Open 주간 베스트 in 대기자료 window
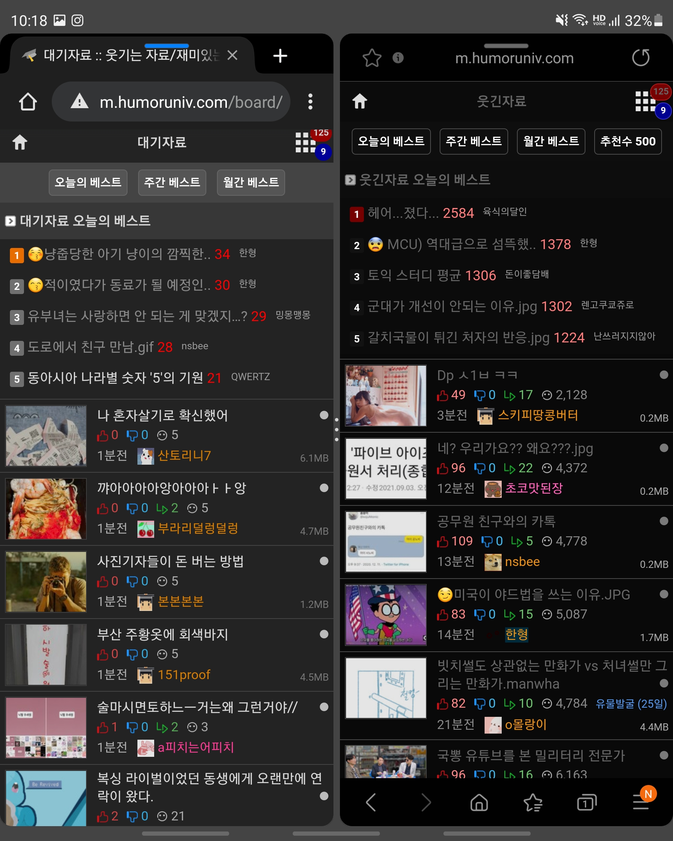This screenshot has width=673, height=841. coord(172,182)
